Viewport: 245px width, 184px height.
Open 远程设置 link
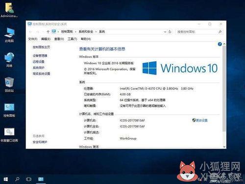pyautogui.click(x=38, y=62)
